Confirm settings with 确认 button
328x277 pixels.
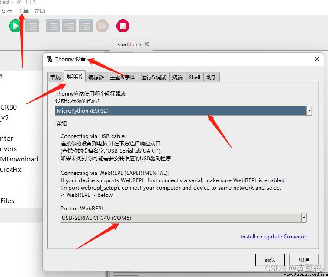tap(270, 260)
